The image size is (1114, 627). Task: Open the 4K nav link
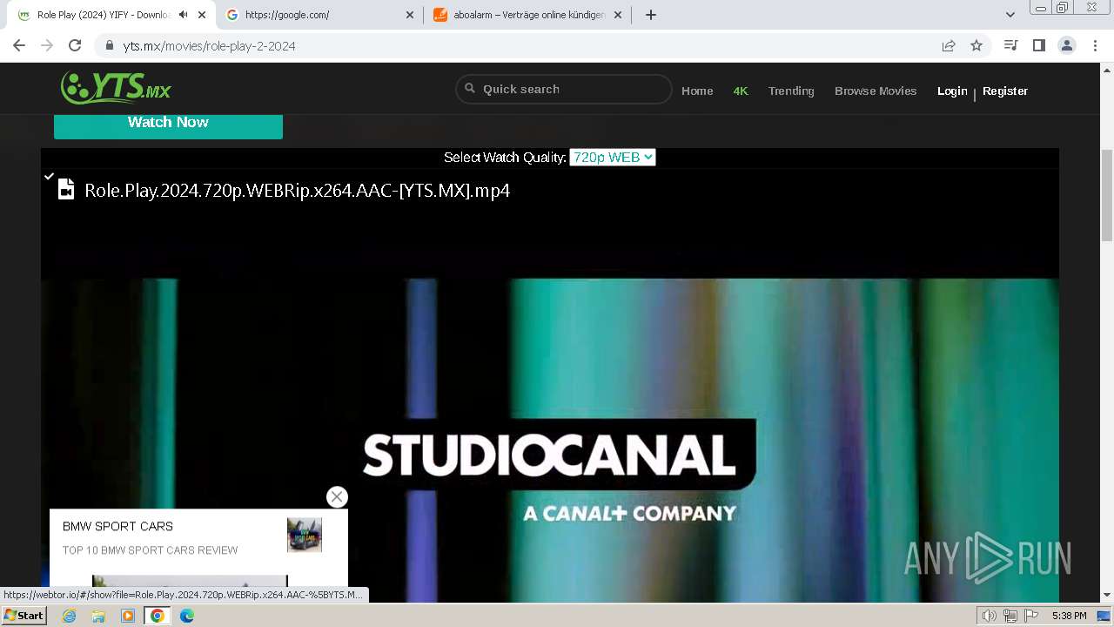coord(741,91)
